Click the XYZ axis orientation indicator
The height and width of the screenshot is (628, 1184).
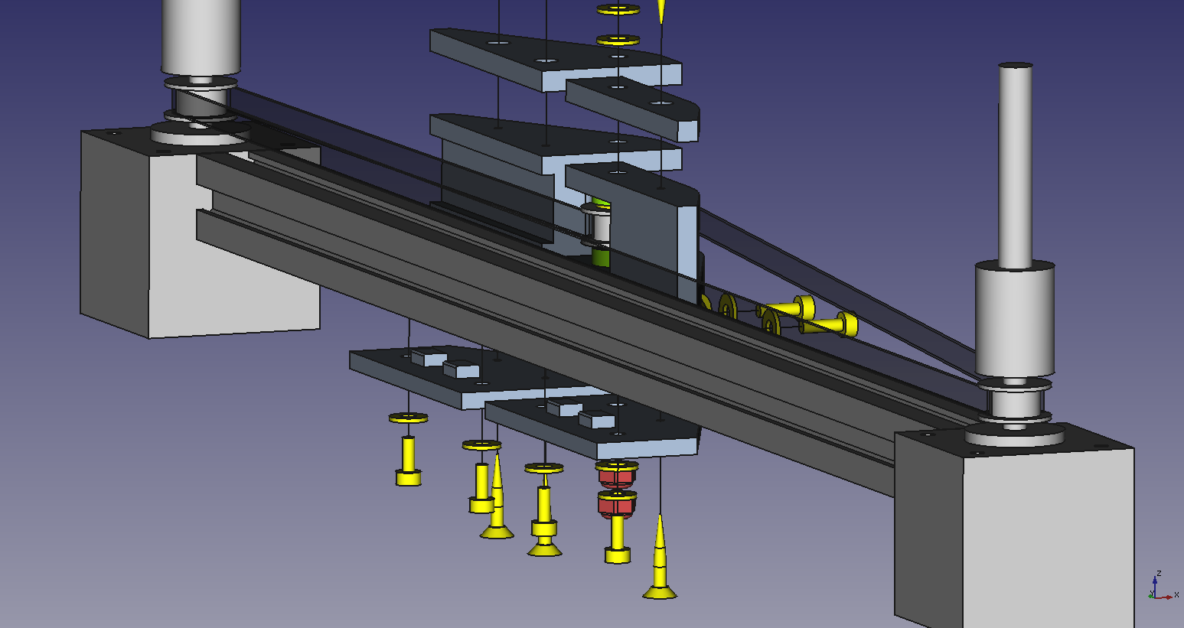1162,587
